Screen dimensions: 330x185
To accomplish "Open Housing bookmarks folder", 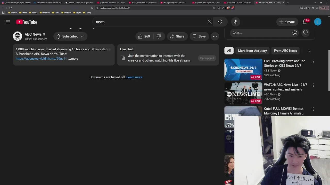I will point(33,13).
